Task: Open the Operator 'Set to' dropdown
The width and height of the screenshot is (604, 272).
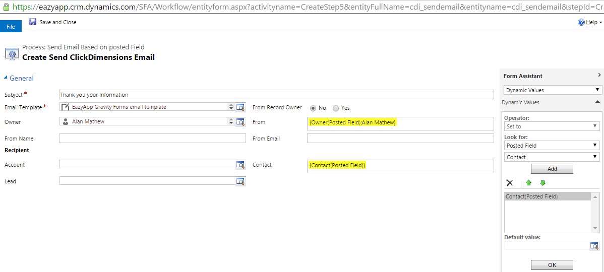Action: pos(552,126)
